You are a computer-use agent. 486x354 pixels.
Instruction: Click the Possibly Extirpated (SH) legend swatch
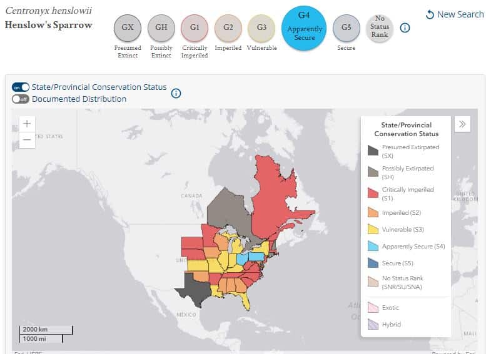click(373, 172)
